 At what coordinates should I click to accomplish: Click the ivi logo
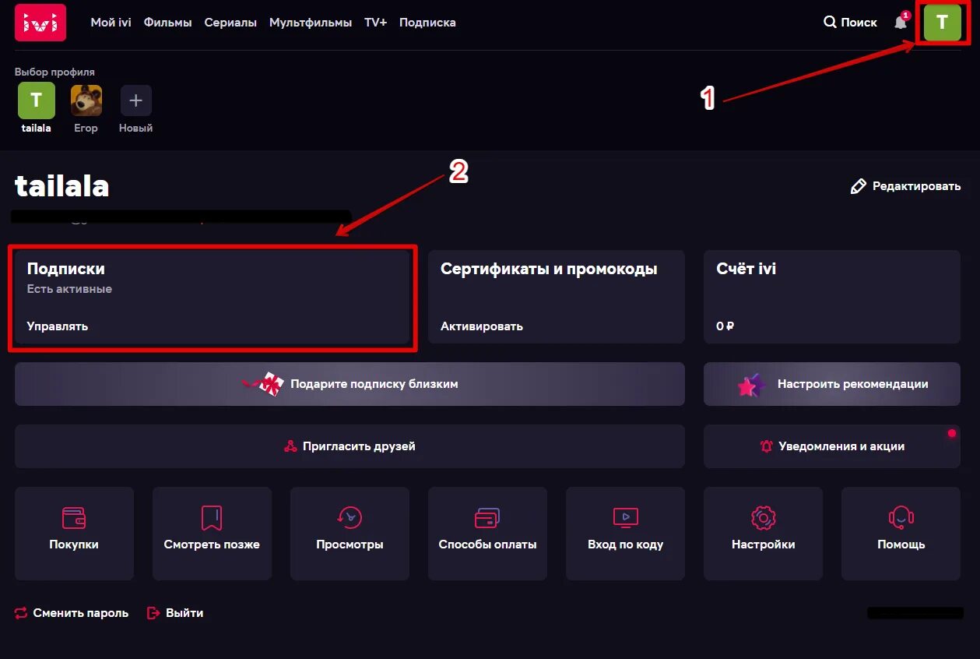pos(40,23)
